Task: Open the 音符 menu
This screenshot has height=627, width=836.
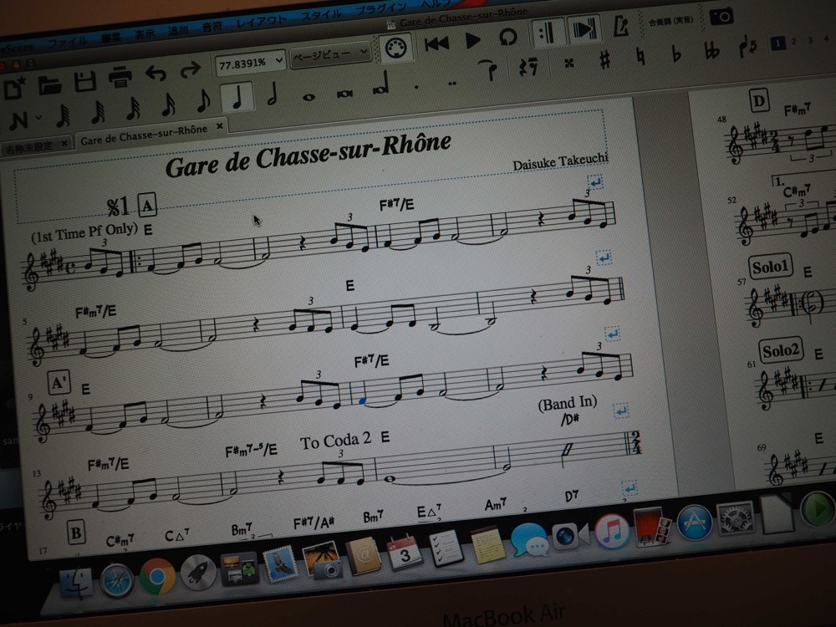Action: [x=212, y=27]
